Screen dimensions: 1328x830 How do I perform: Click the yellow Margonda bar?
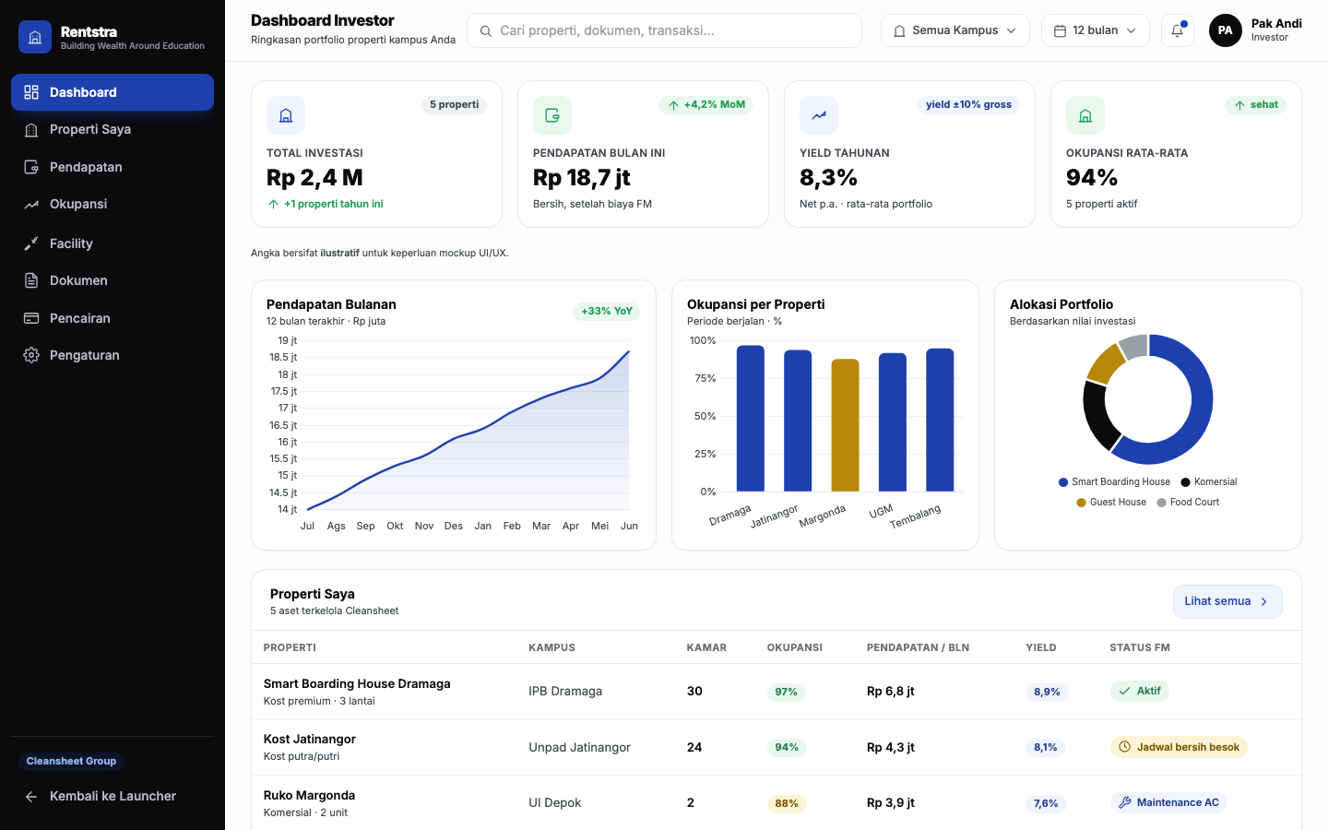845,425
